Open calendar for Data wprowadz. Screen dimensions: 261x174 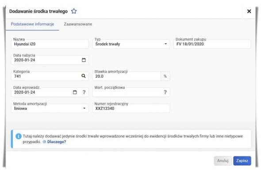(75, 92)
